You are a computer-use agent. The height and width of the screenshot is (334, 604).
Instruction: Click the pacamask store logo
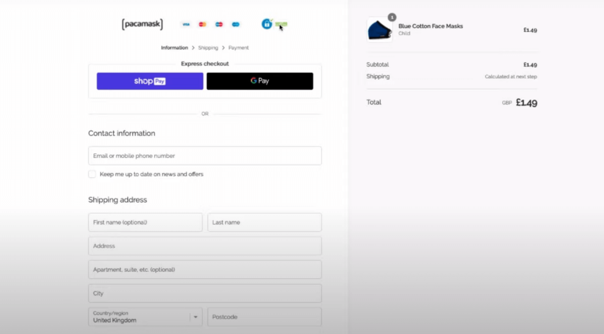coord(142,24)
